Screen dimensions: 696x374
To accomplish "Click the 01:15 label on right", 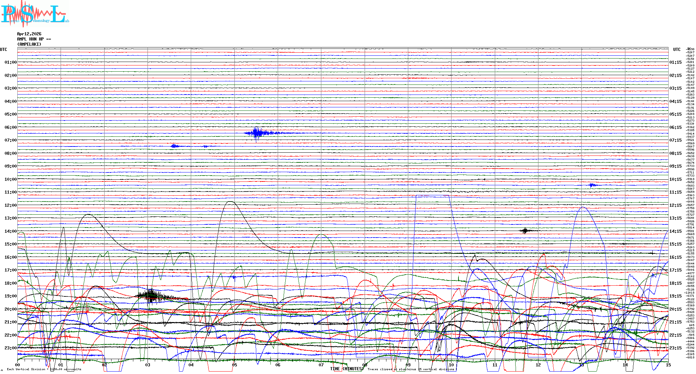I will coord(675,62).
